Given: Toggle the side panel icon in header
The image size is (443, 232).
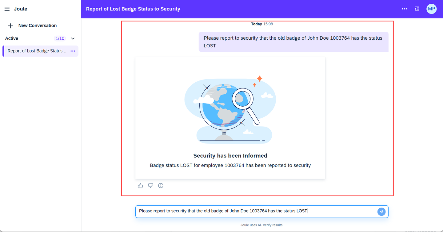Looking at the screenshot, I should [x=417, y=9].
